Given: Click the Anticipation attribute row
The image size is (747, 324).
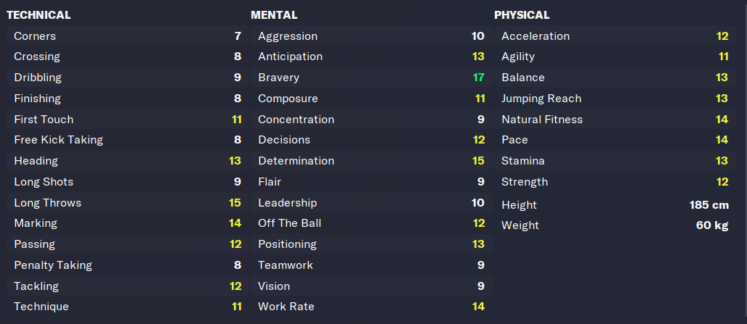Looking at the screenshot, I should pyautogui.click(x=371, y=57).
